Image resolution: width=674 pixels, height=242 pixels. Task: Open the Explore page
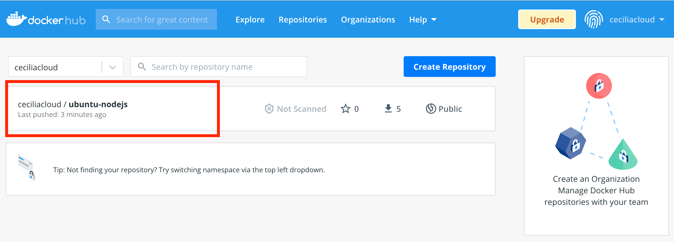pos(250,20)
